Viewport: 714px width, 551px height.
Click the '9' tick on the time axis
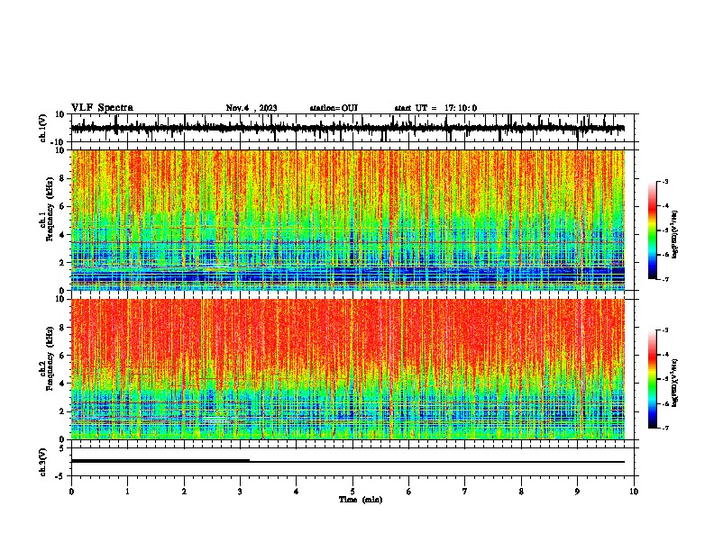point(577,492)
